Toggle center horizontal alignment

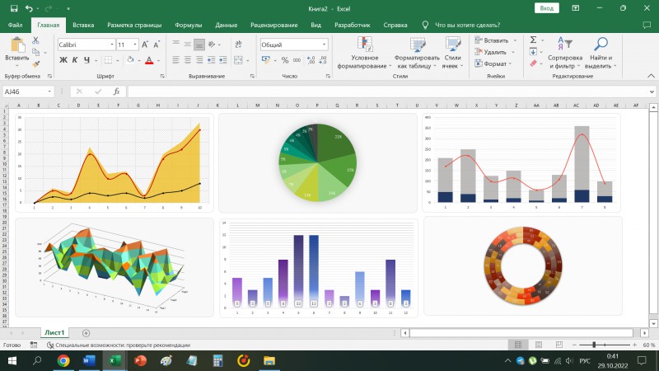click(x=188, y=60)
